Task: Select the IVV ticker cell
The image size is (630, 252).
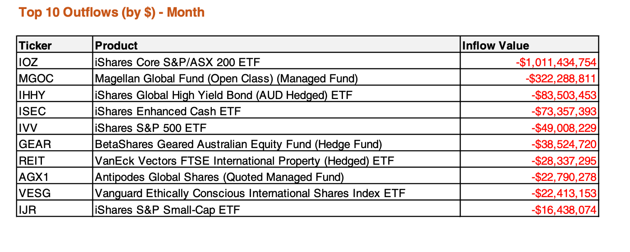Action: click(55, 128)
